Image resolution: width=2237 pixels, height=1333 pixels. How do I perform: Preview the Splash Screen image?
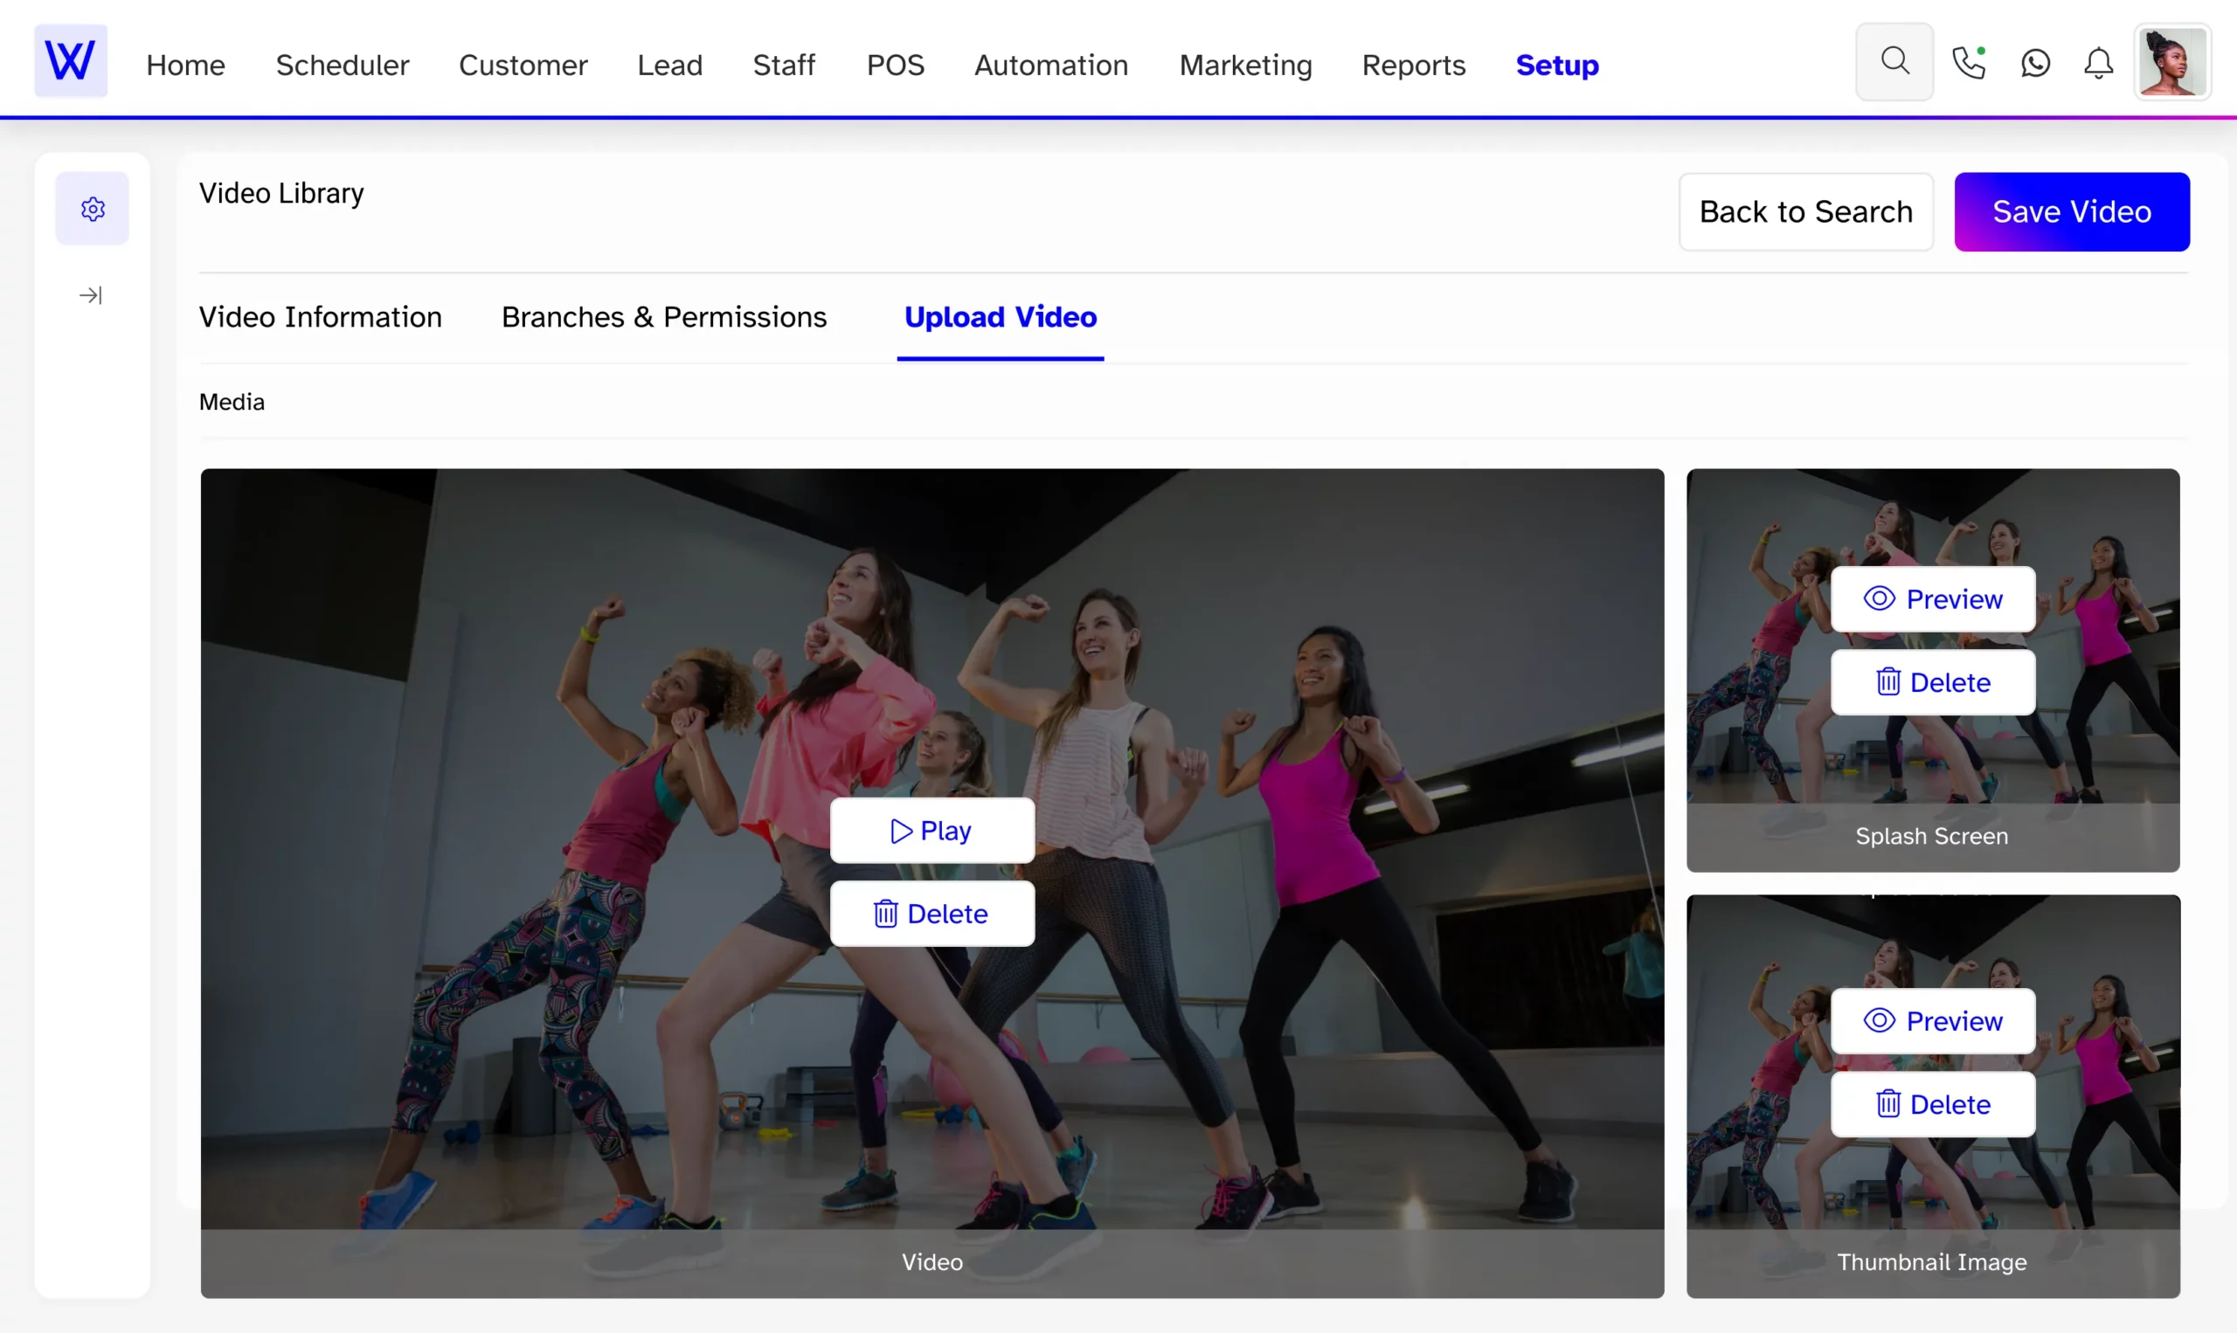coord(1932,599)
